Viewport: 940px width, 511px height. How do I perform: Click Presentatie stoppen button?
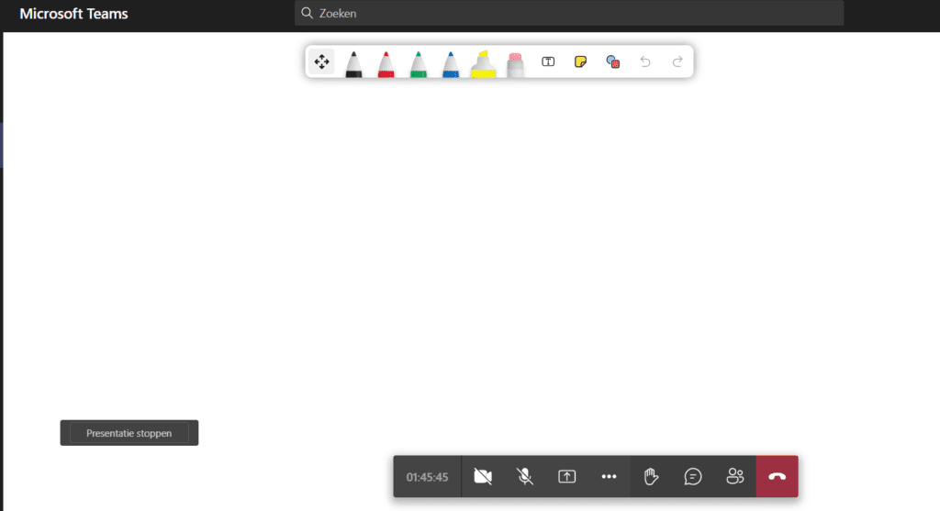[129, 433]
